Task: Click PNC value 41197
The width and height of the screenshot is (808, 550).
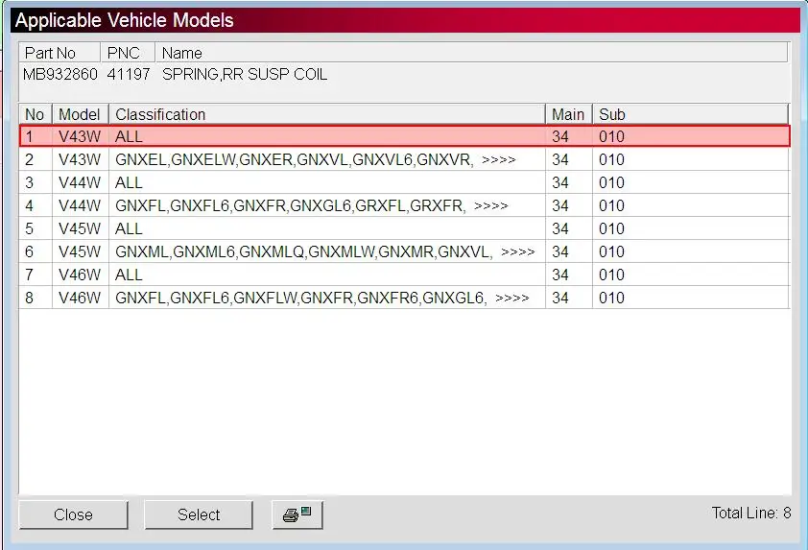Action: [x=129, y=74]
